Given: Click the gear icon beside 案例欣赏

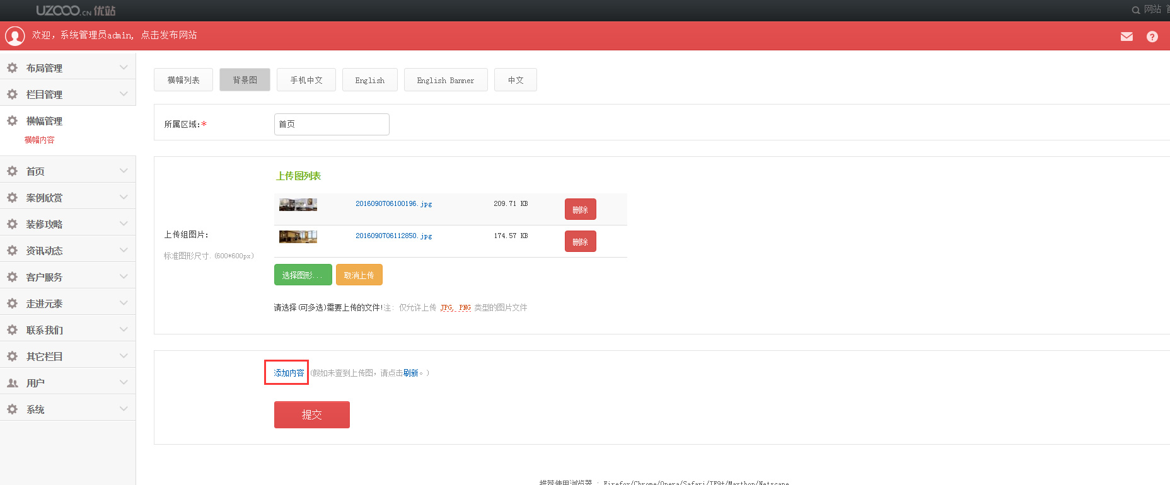Looking at the screenshot, I should tap(12, 197).
